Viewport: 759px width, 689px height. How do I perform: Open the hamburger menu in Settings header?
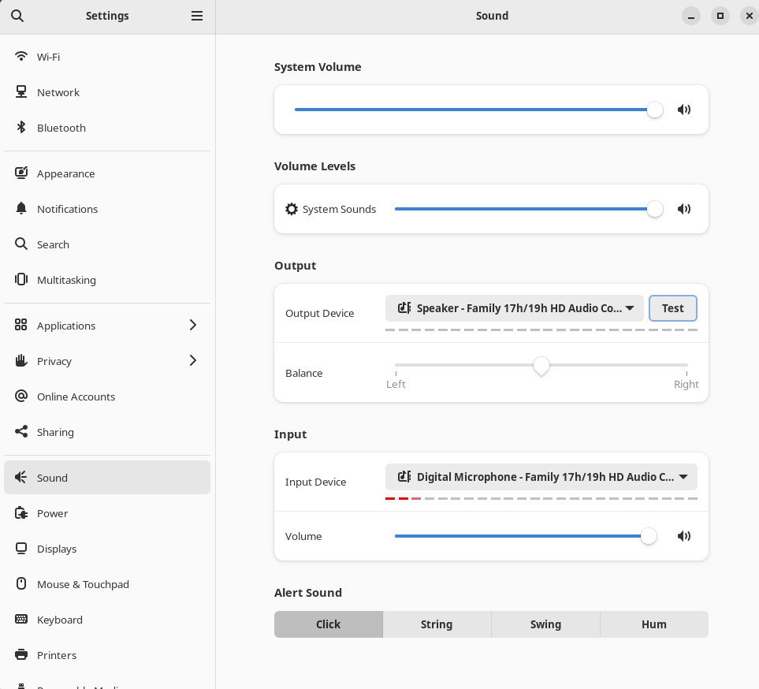pos(197,16)
